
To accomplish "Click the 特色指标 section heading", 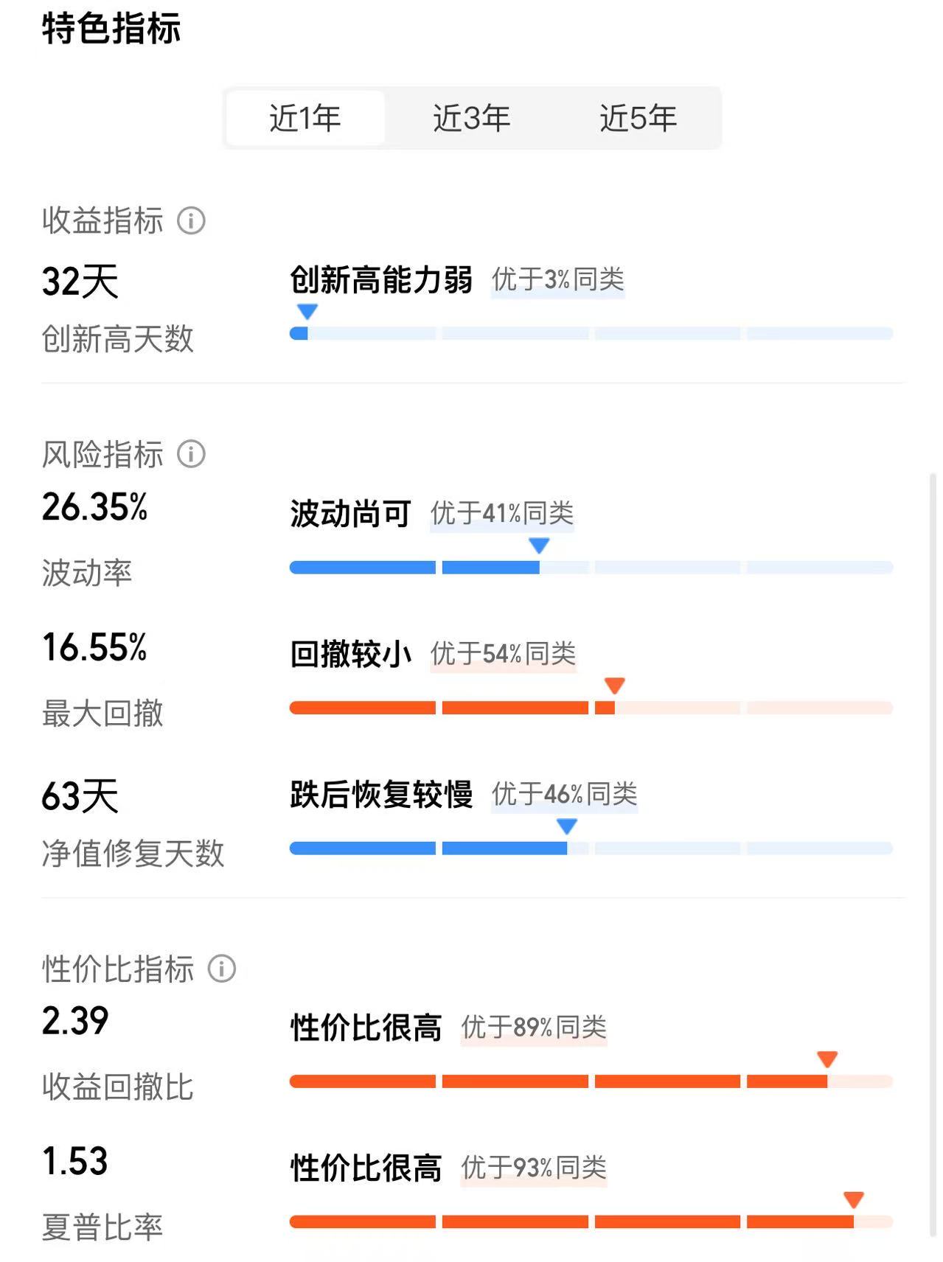I will [x=111, y=29].
